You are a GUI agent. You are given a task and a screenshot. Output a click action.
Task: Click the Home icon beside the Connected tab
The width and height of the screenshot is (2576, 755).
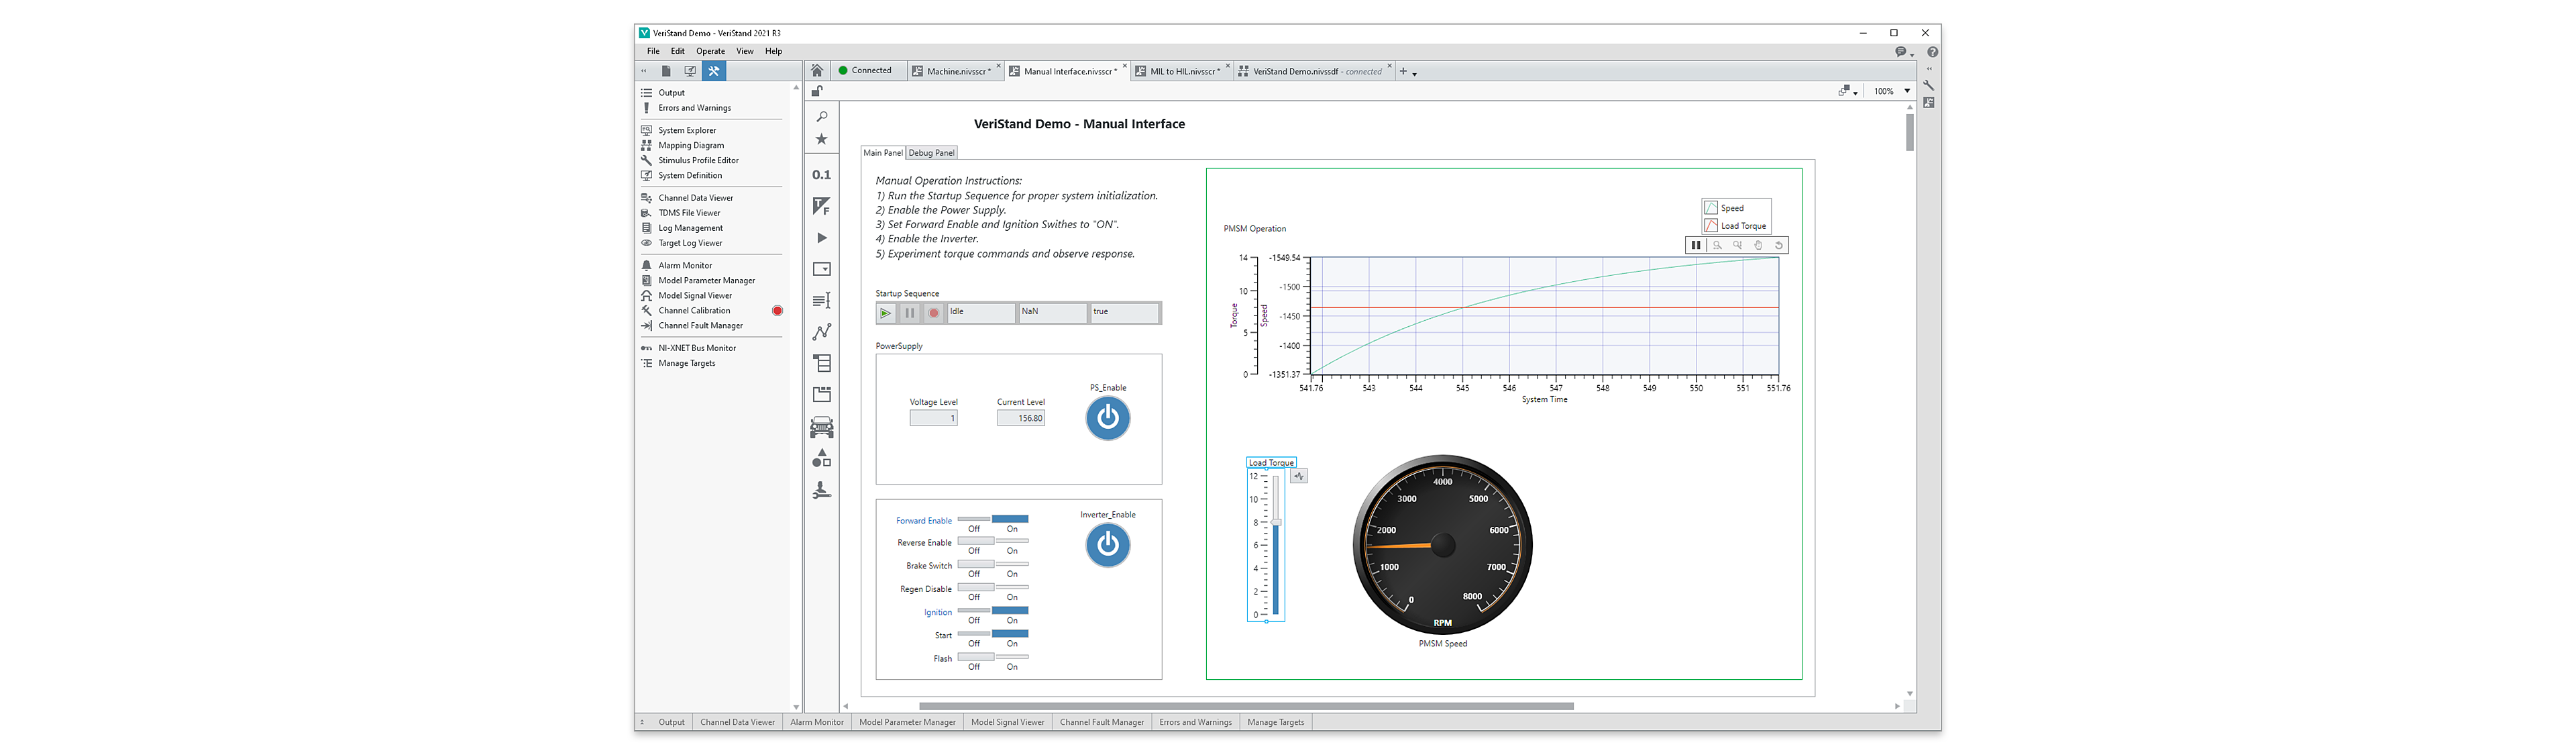tap(817, 70)
